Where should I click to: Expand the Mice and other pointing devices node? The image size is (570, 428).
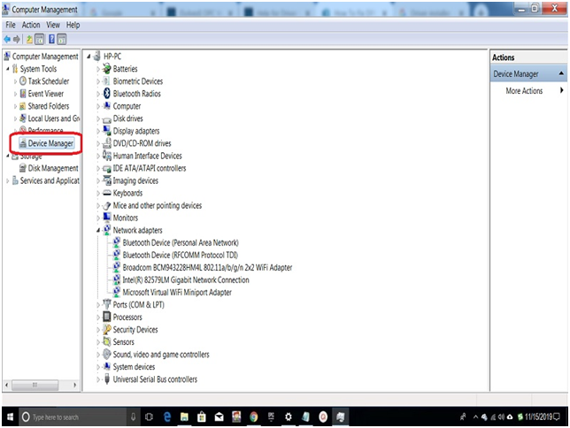coord(98,206)
